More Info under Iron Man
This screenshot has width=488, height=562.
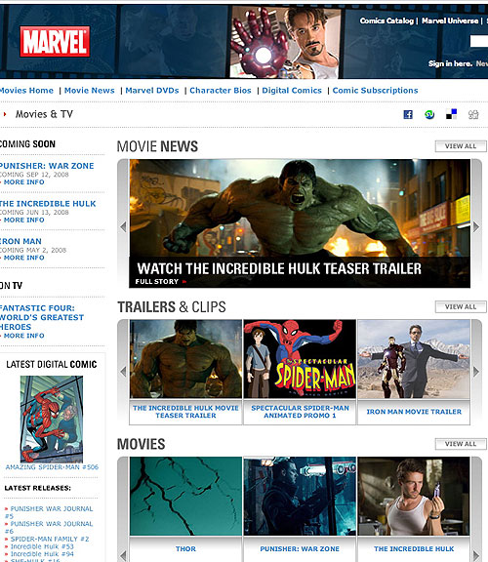coord(24,258)
